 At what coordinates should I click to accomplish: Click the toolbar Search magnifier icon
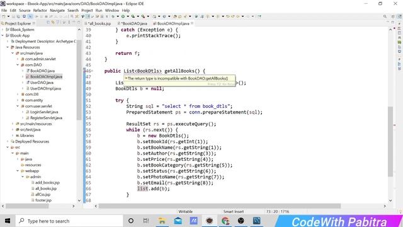[x=385, y=16]
